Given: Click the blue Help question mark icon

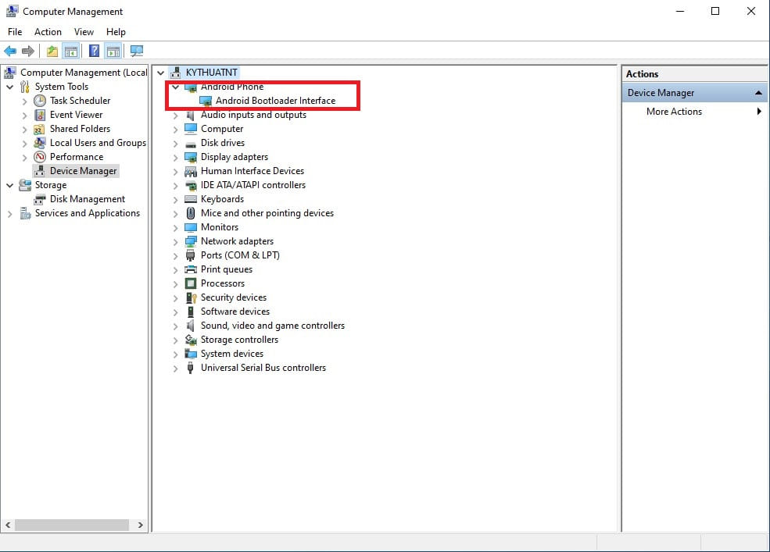Looking at the screenshot, I should (95, 51).
